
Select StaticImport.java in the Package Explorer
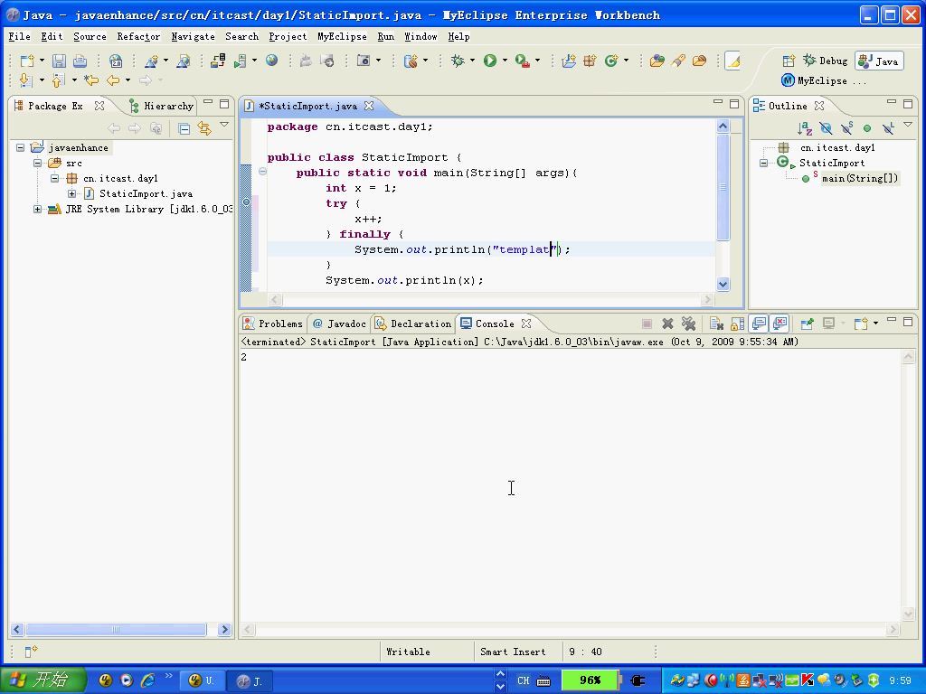(145, 193)
